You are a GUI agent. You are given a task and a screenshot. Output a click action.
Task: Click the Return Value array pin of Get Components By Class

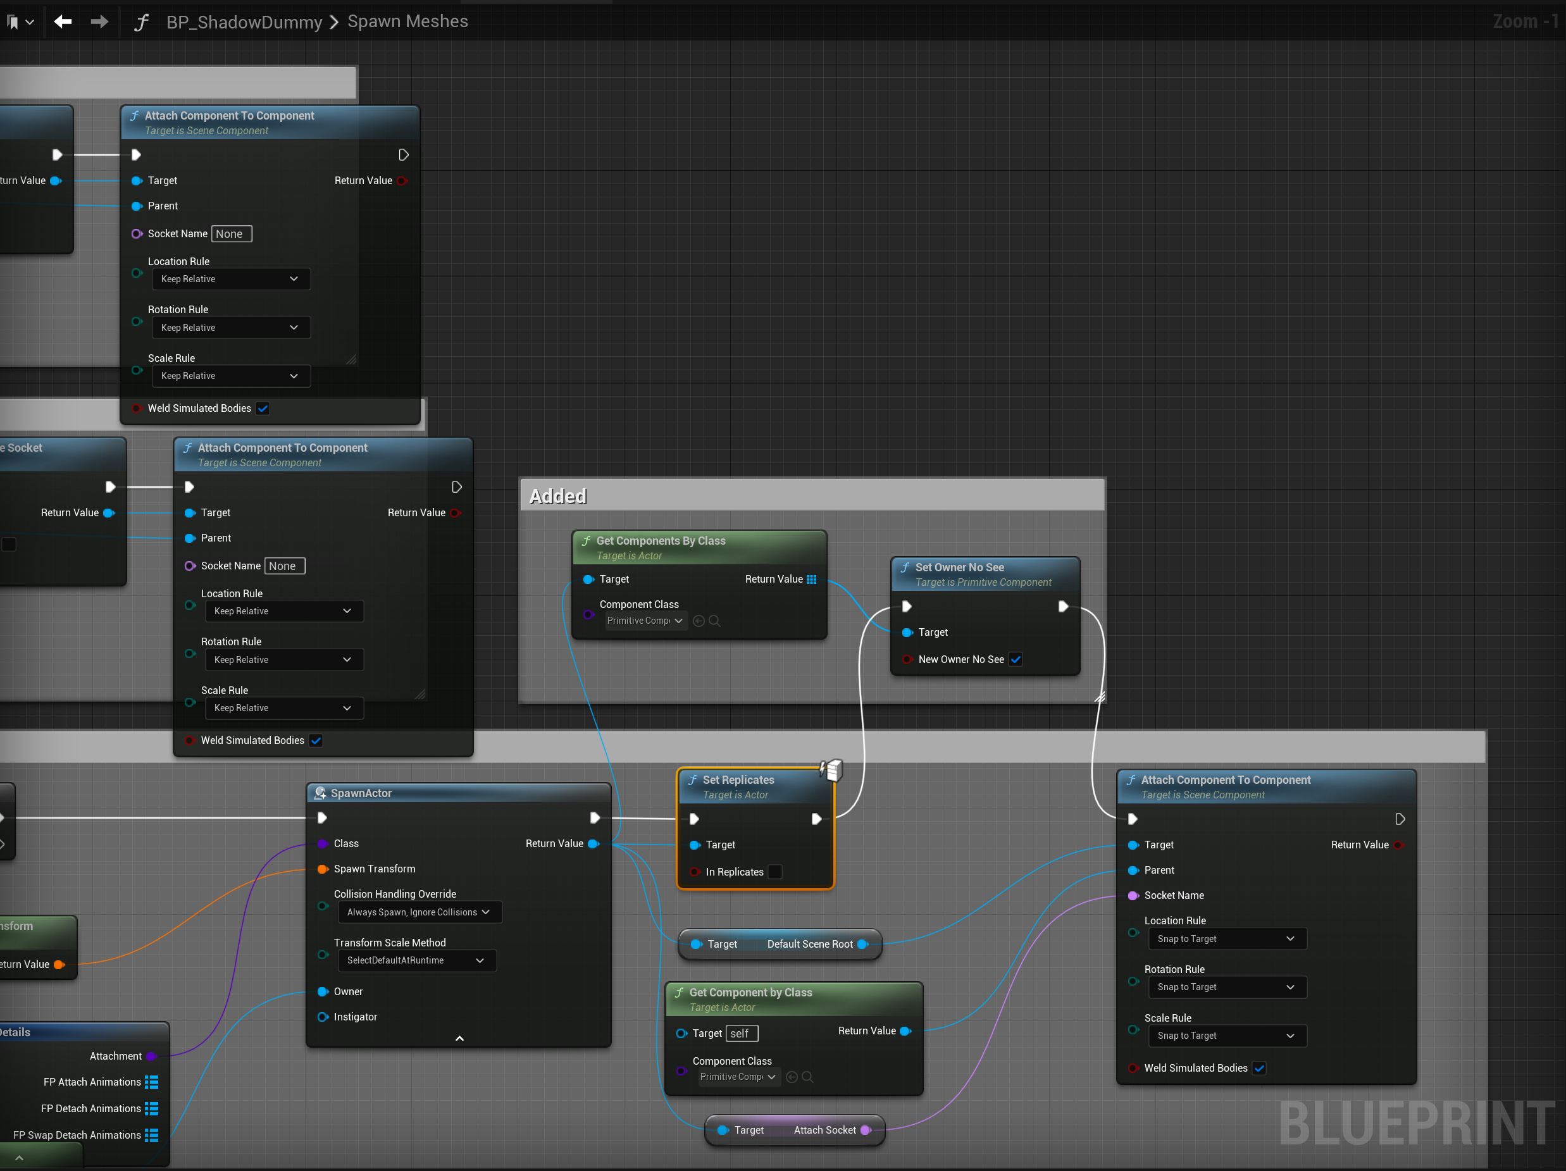point(811,579)
